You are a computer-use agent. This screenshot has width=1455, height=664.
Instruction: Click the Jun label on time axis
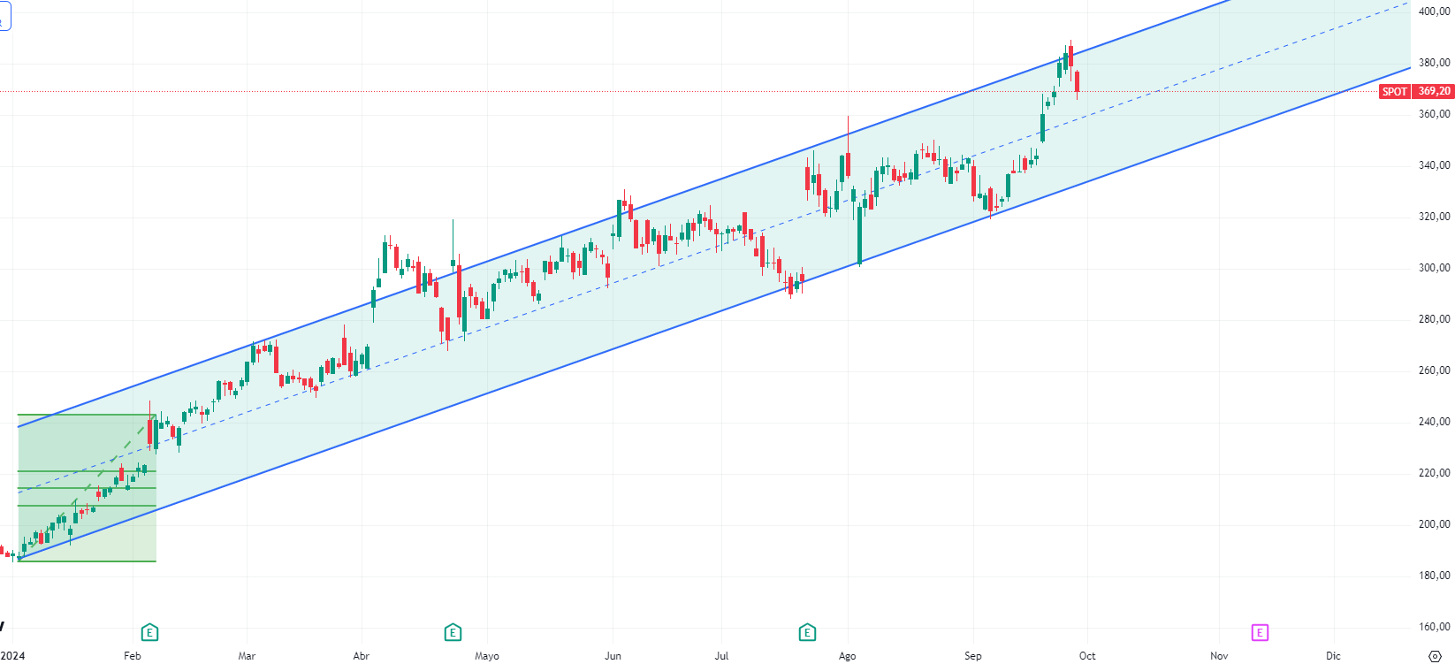[x=613, y=656]
